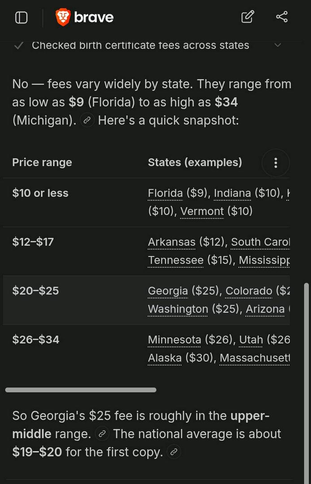Start a new chat with compose icon

248,17
